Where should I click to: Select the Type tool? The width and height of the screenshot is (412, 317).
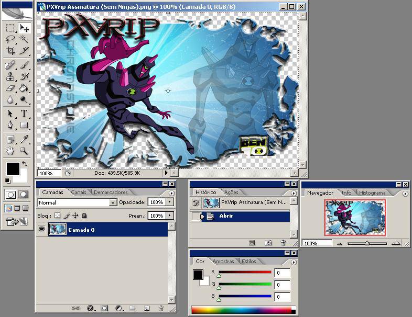pos(24,114)
